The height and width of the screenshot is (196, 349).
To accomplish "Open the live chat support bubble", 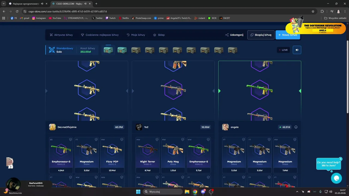I will click(x=336, y=178).
